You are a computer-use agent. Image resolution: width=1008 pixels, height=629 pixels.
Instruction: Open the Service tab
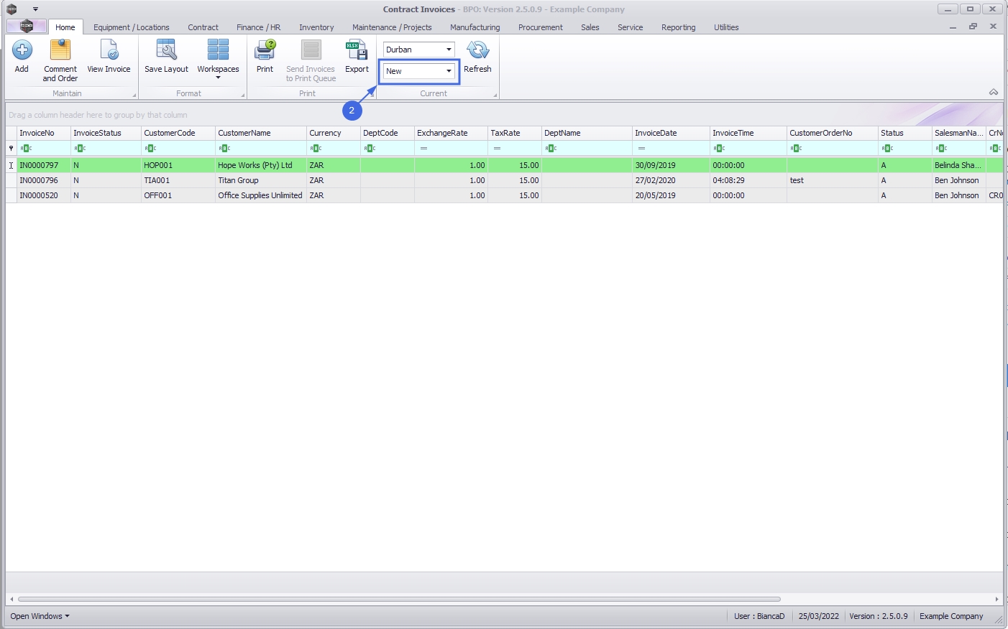point(631,27)
